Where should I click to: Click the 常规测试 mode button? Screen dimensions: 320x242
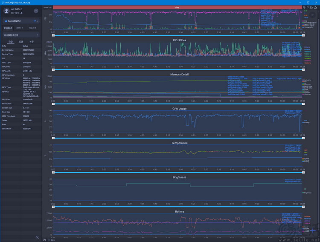click(8, 28)
